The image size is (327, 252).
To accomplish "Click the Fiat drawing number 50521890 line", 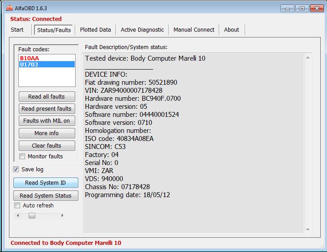I will pos(131,83).
